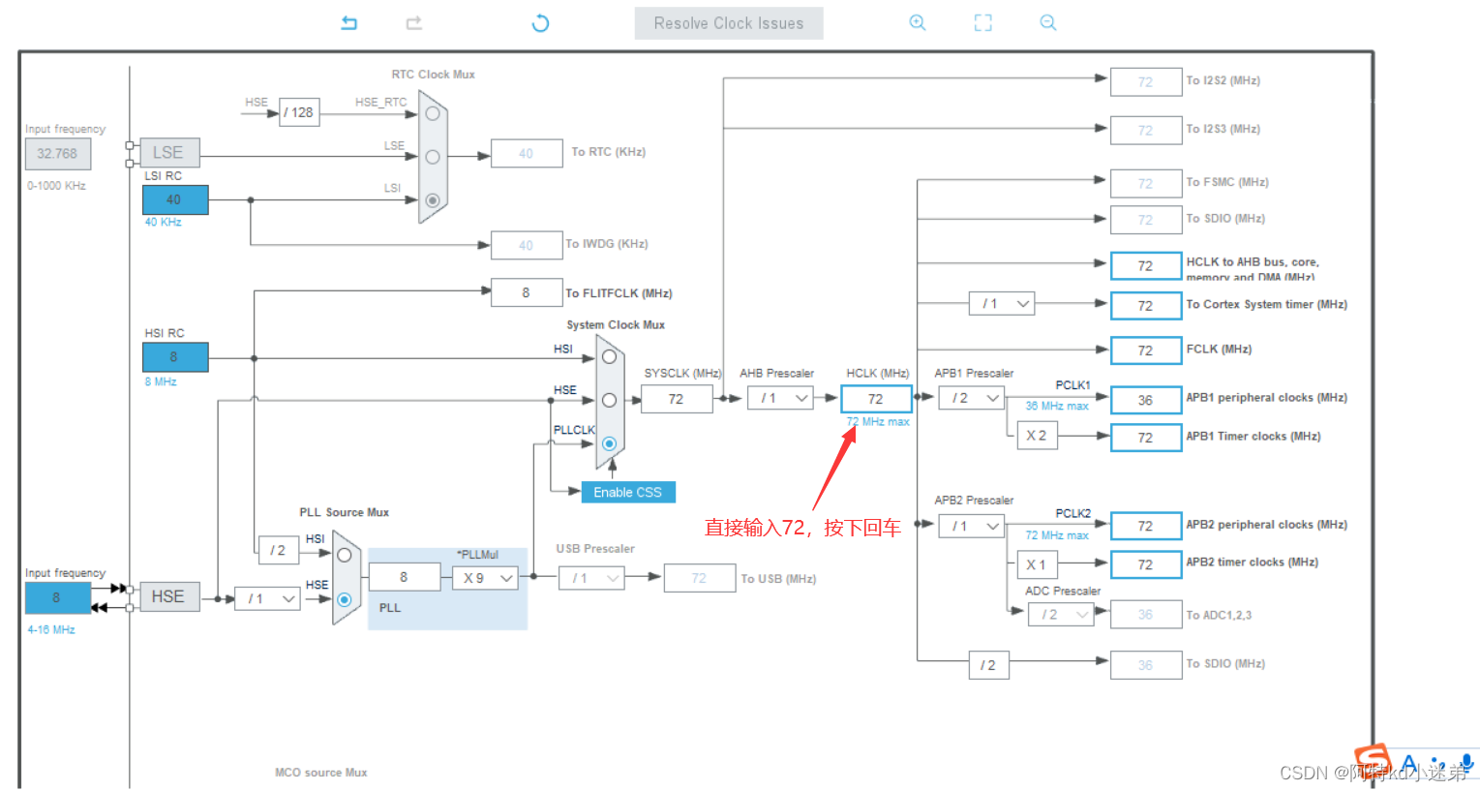Open ADC Prescaler /2 dropdown
The width and height of the screenshot is (1480, 791).
pos(1061,614)
